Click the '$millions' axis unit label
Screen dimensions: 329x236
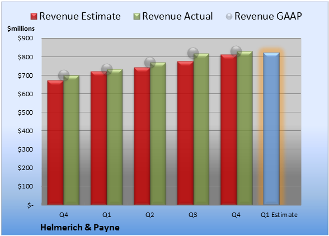point(21,29)
